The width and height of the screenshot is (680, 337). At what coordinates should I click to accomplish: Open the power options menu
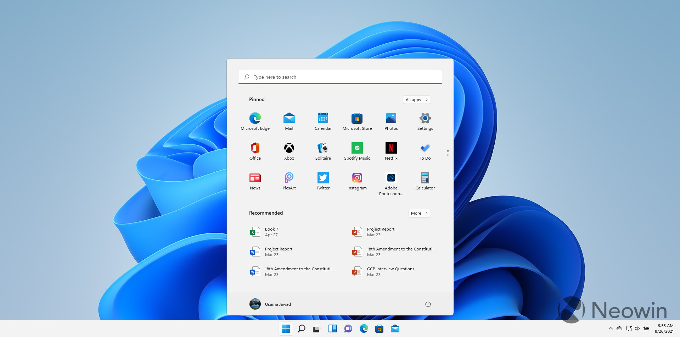(428, 304)
